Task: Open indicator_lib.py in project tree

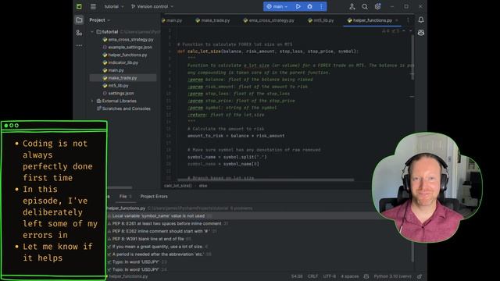Action: point(120,62)
